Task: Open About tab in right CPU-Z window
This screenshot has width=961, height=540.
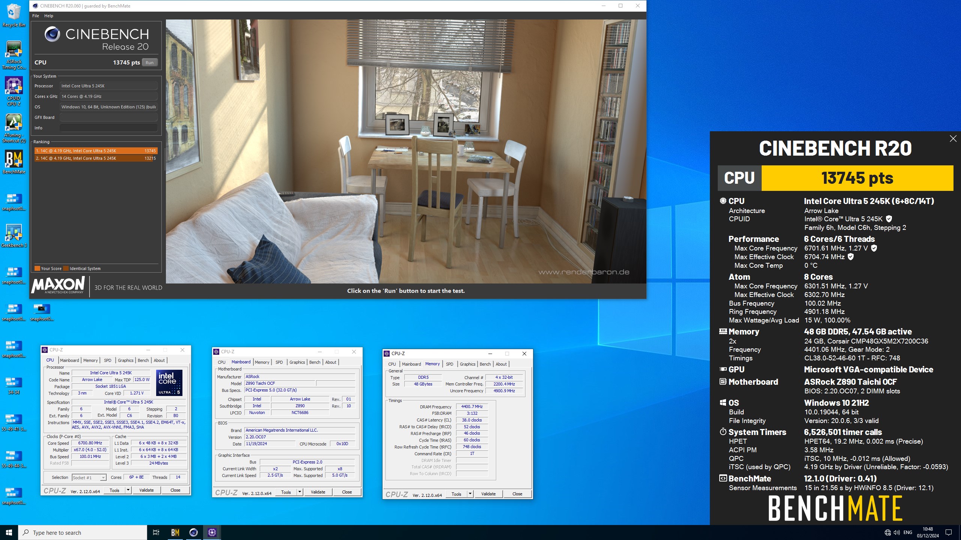Action: pos(501,364)
